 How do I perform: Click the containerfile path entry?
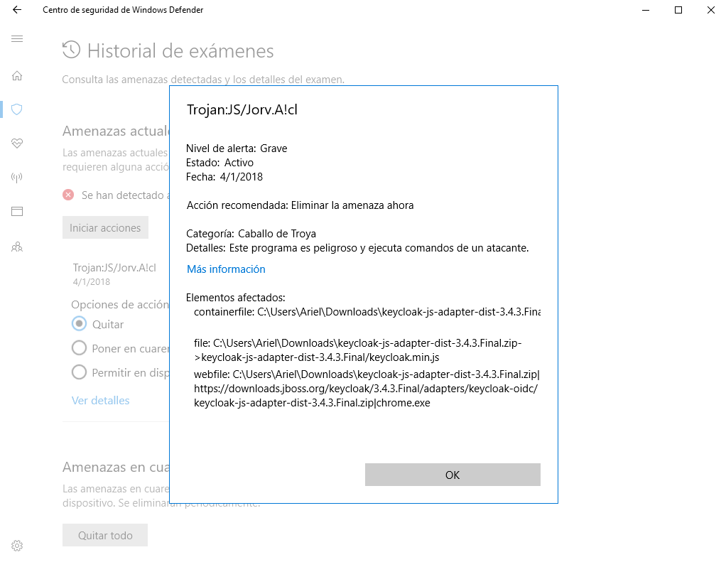[x=367, y=312]
